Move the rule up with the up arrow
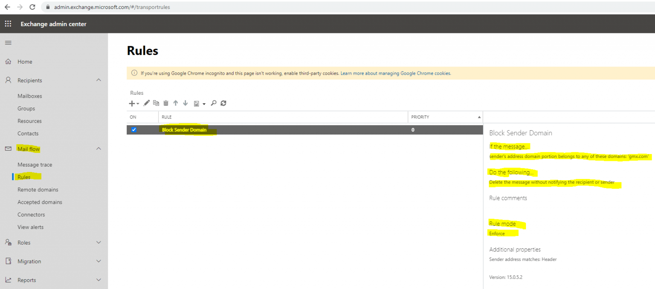655x289 pixels. (176, 103)
